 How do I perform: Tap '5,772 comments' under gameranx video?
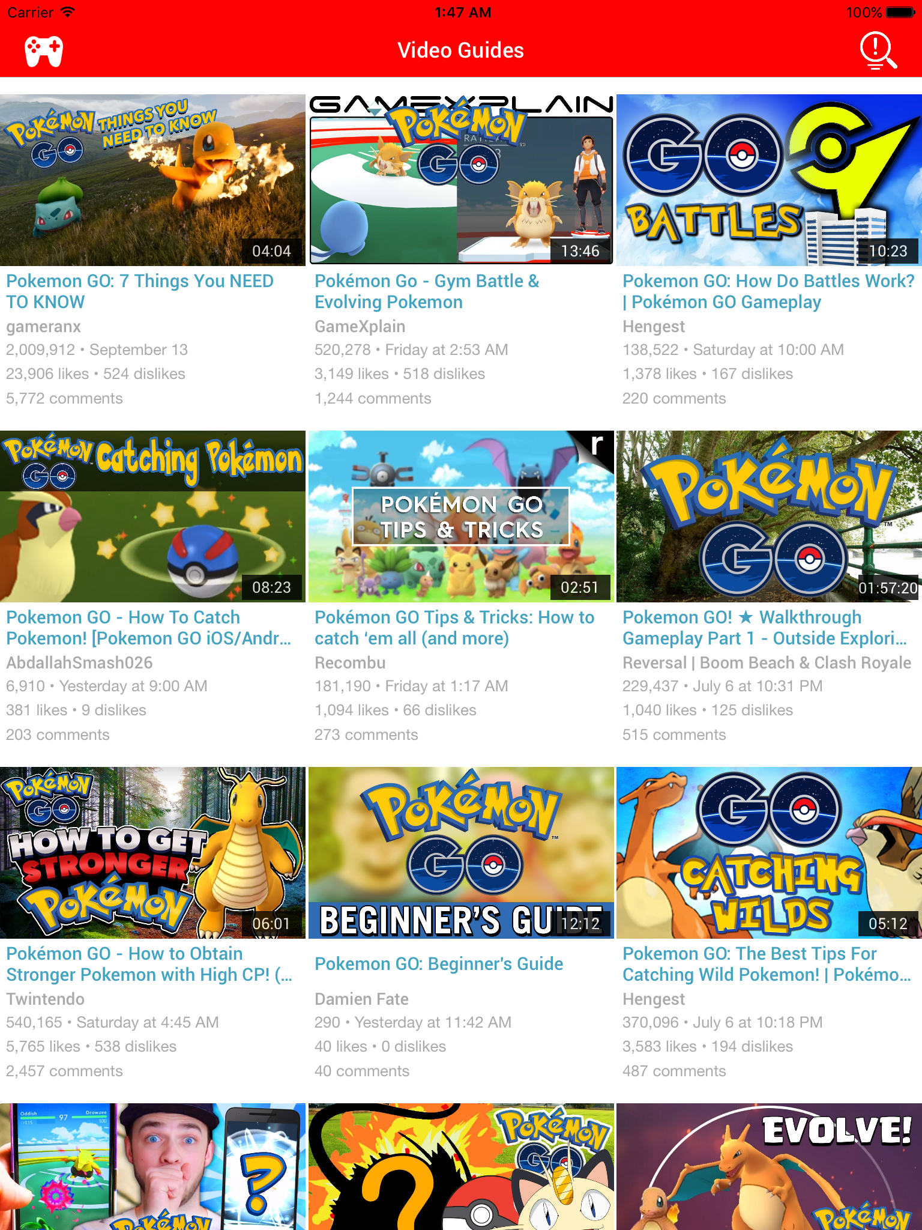(x=64, y=398)
